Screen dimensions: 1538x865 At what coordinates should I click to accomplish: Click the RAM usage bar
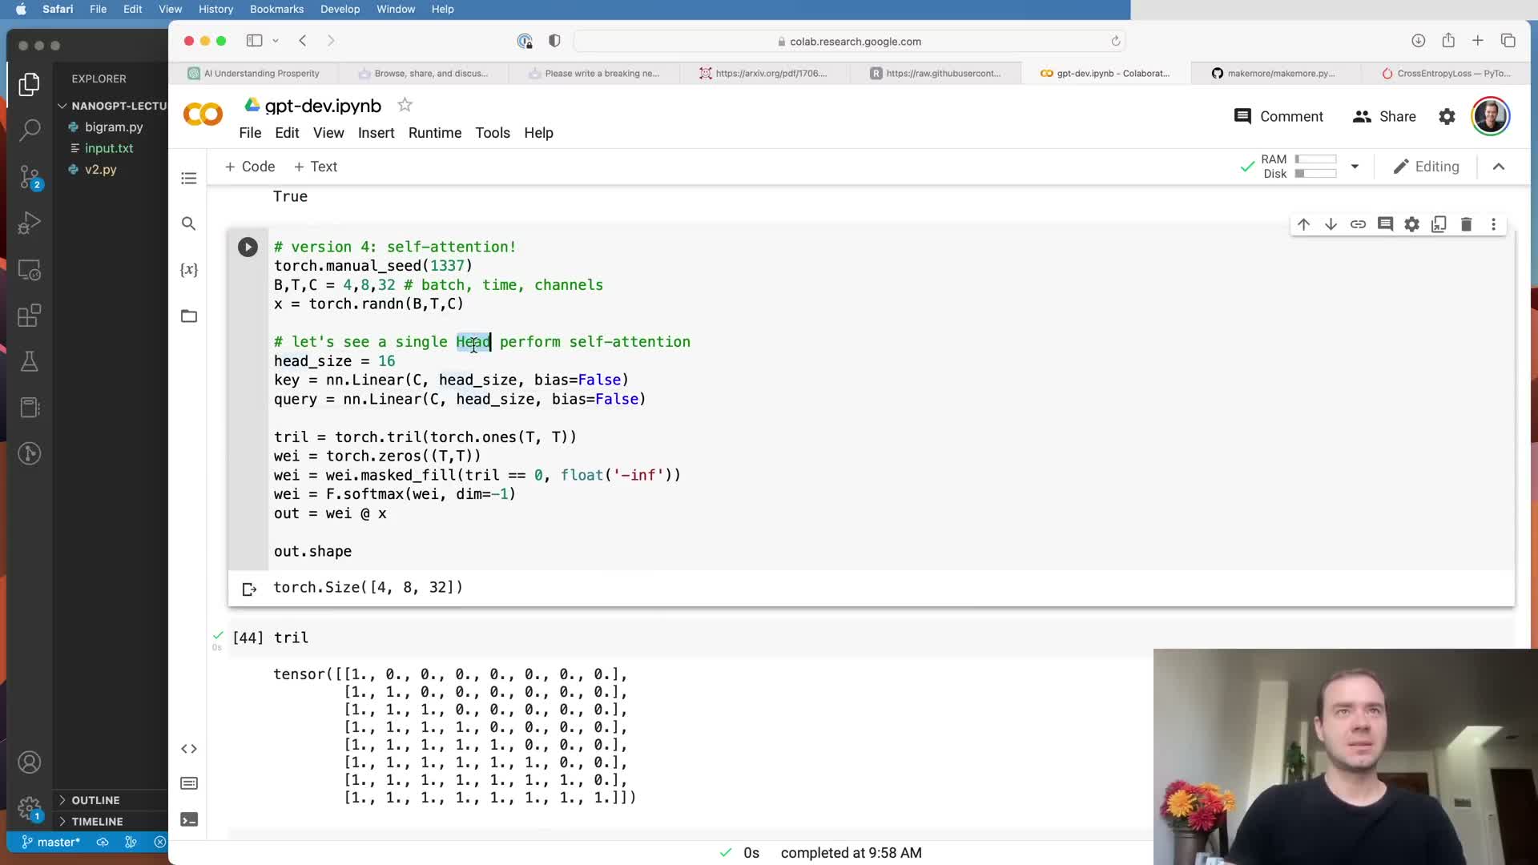click(1315, 159)
